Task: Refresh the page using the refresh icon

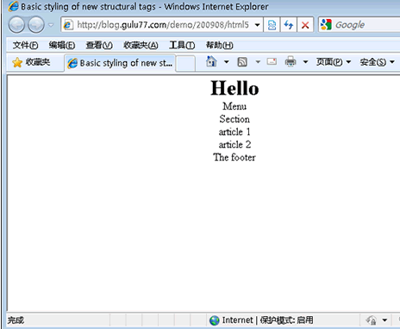Action: [288, 25]
